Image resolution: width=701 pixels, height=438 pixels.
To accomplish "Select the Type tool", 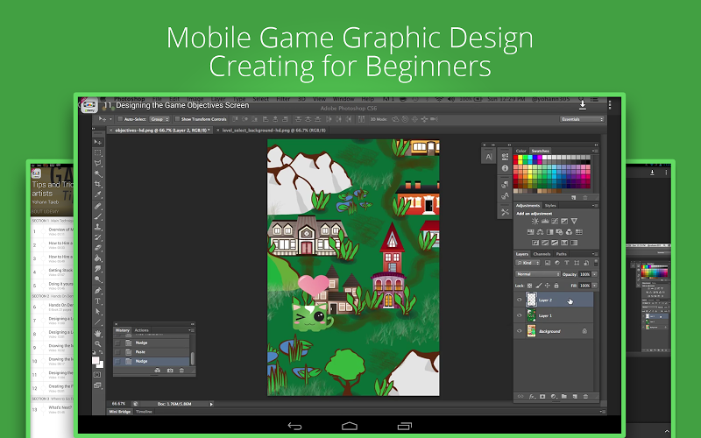I will pyautogui.click(x=98, y=300).
